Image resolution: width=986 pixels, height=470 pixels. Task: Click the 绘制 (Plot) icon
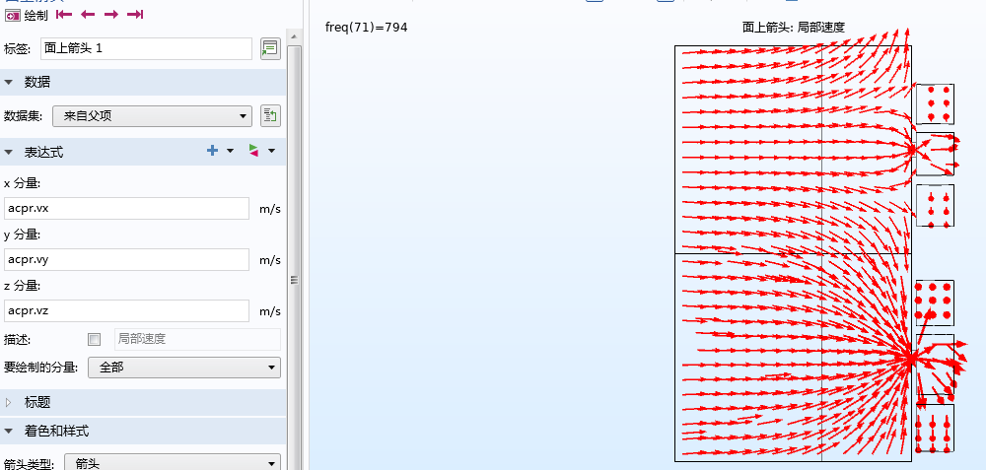(12, 15)
